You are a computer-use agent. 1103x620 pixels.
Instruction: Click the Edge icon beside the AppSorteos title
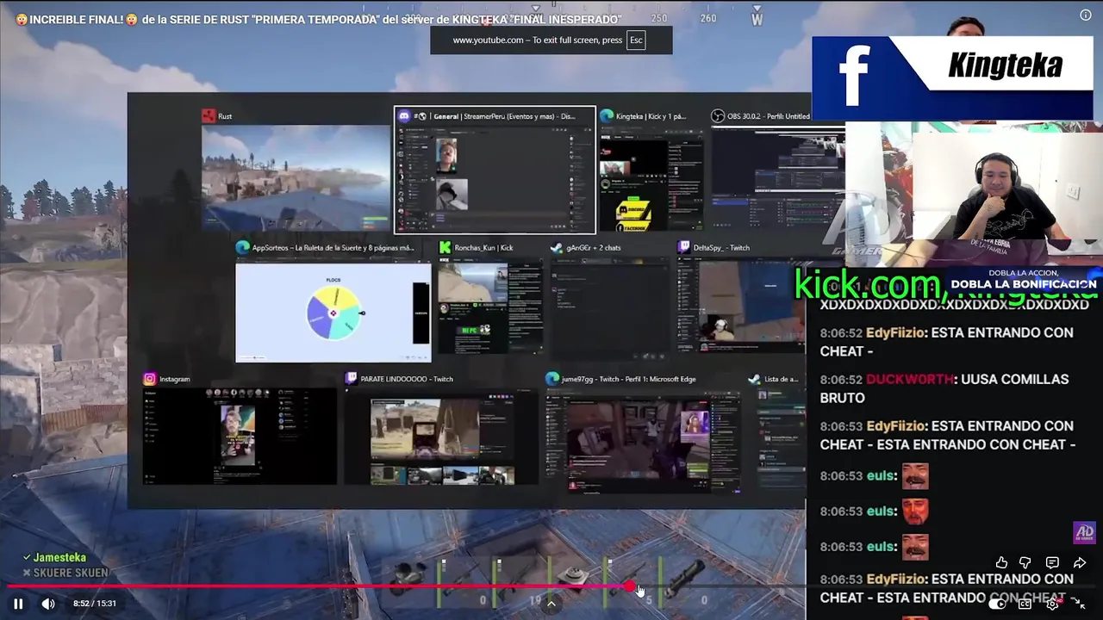tap(242, 248)
